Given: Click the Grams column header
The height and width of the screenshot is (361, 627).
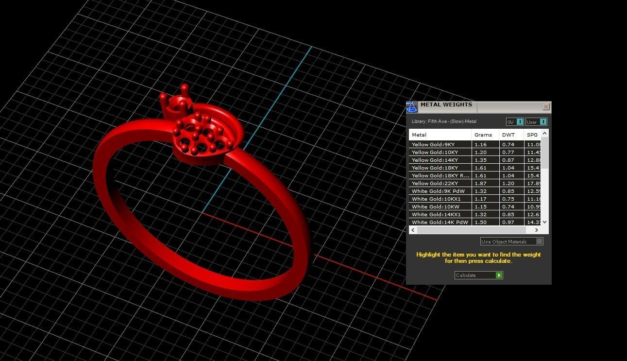Looking at the screenshot, I should (x=485, y=135).
